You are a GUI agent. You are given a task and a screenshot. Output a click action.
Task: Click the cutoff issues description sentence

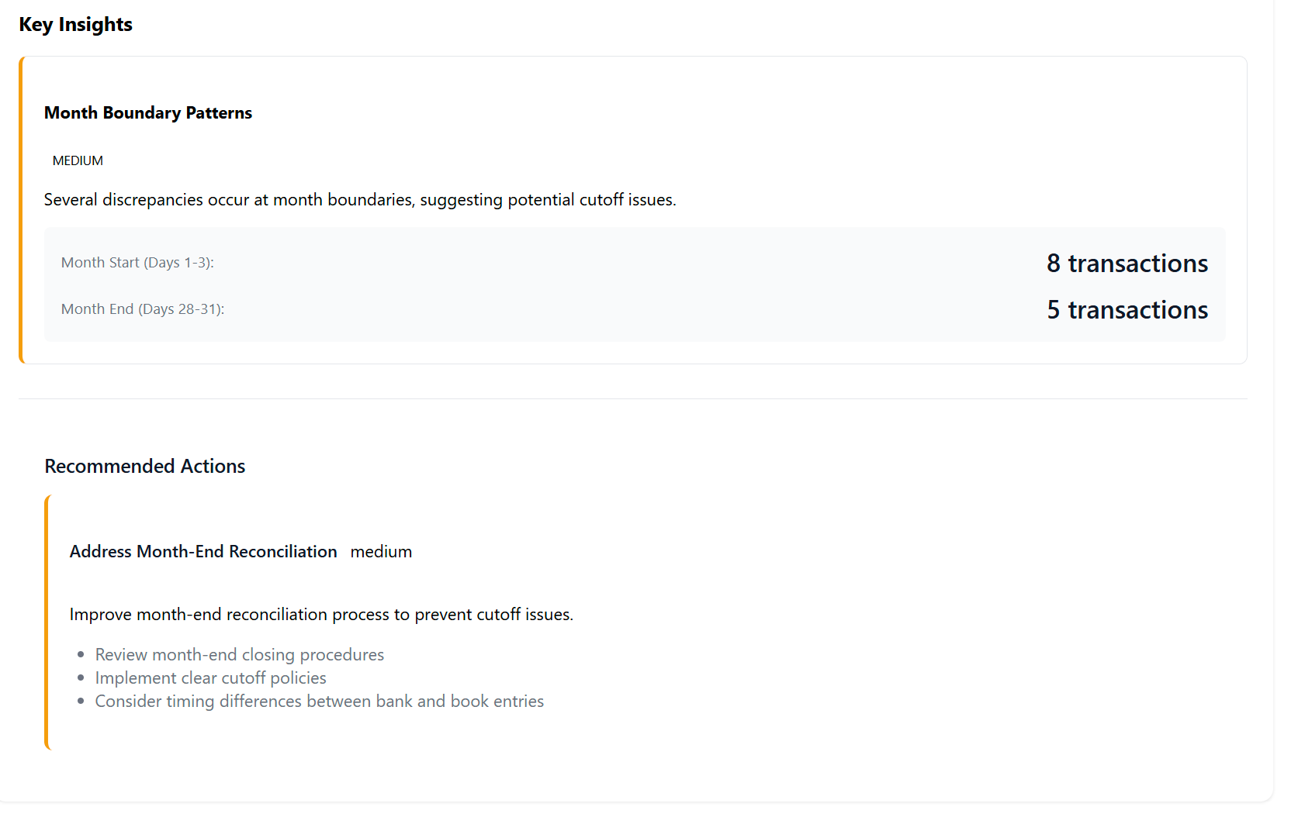click(x=360, y=200)
